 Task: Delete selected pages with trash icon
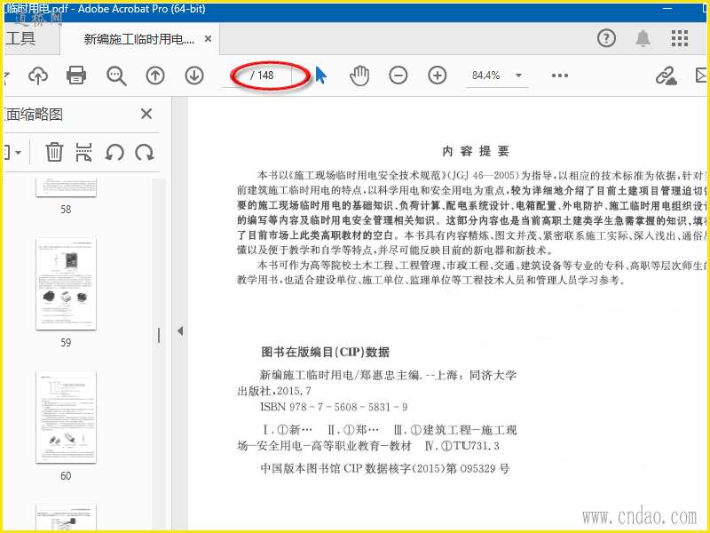[54, 152]
